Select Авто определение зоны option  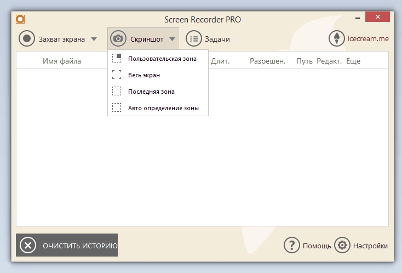tap(158, 108)
